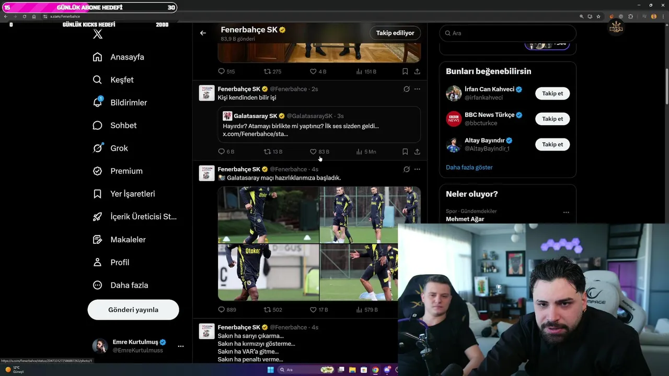The height and width of the screenshot is (376, 669).
Task: Click browser back arrow
Action: [x=6, y=17]
